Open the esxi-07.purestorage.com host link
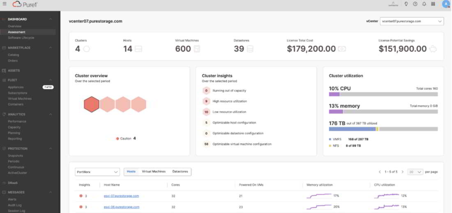This screenshot has width=452, height=213. click(121, 196)
